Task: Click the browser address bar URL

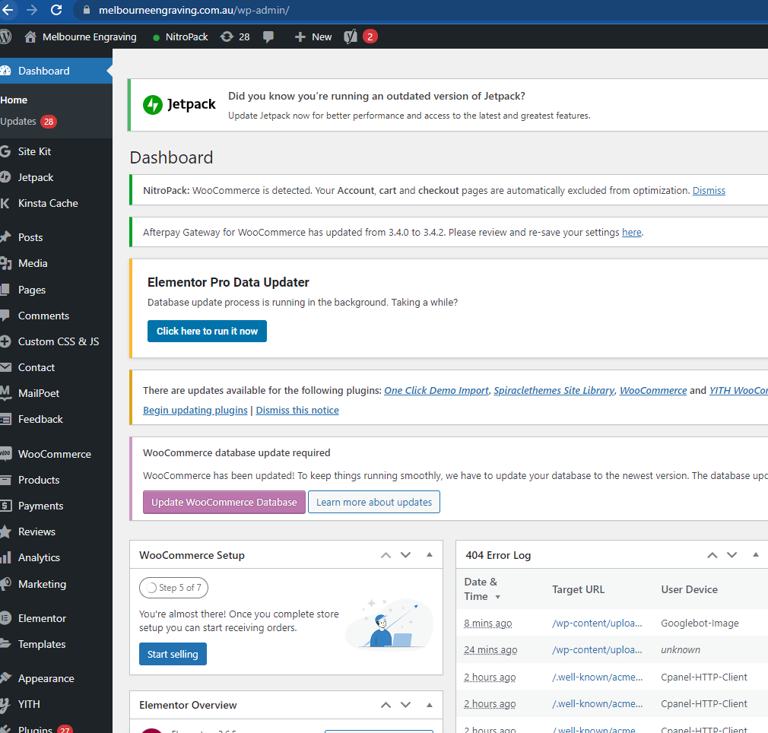Action: click(x=194, y=10)
